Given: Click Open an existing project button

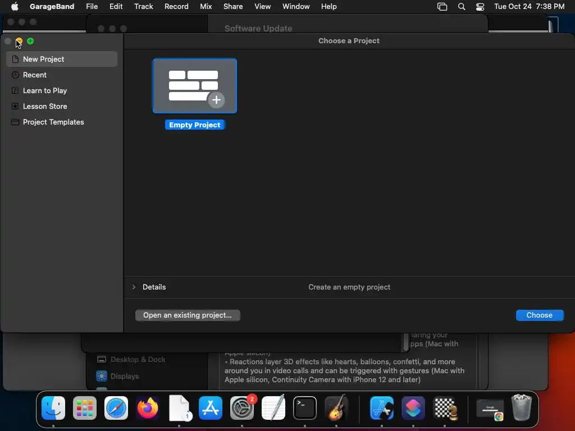Looking at the screenshot, I should click(188, 315).
